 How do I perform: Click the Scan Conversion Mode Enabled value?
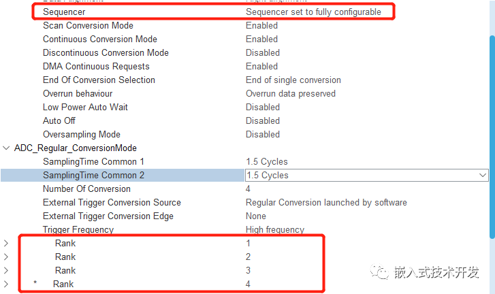point(261,26)
